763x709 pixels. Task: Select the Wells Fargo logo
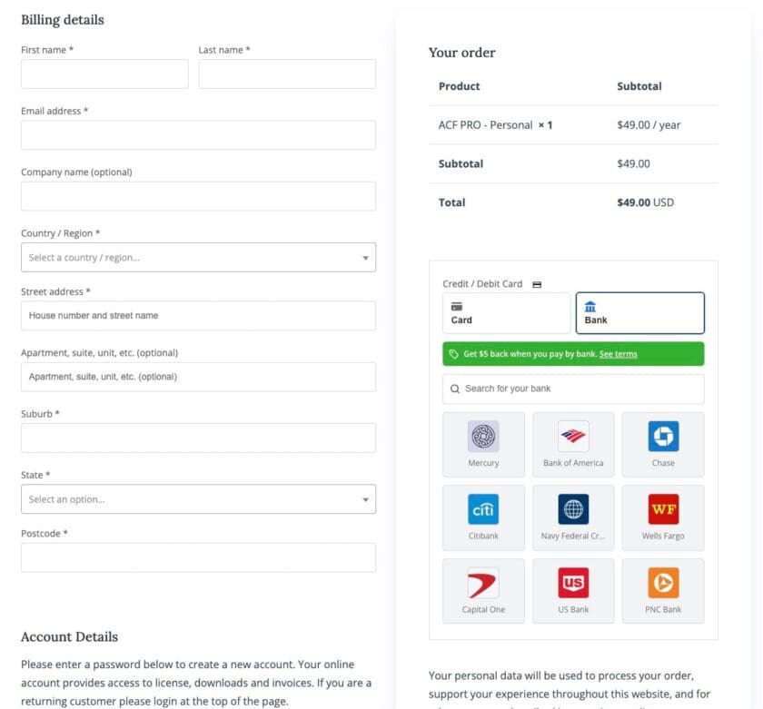[663, 509]
